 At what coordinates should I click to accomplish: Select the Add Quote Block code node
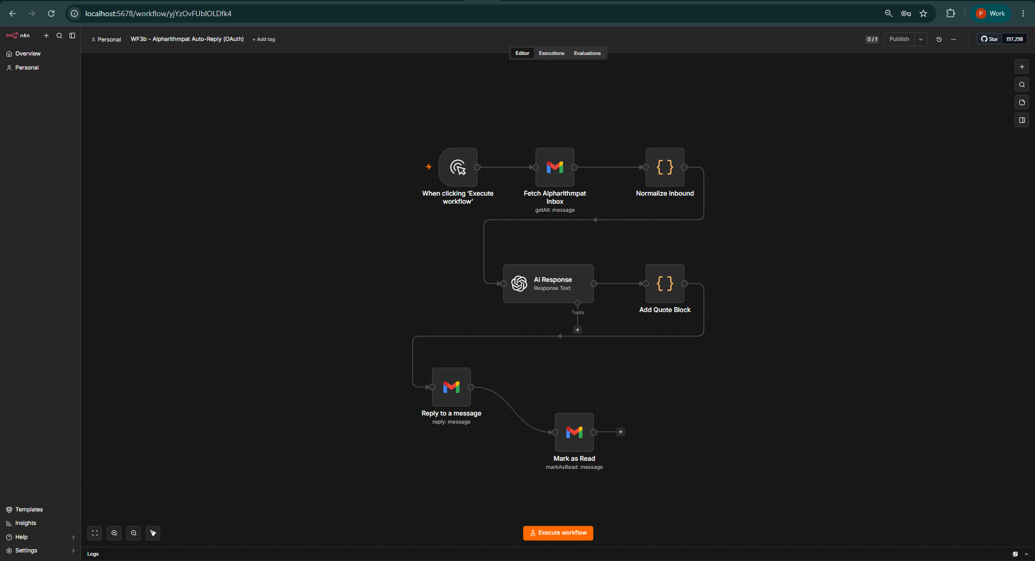665,284
